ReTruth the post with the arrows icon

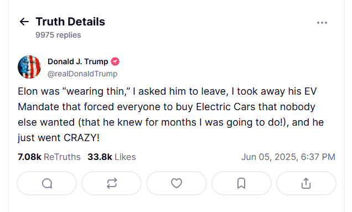pos(112,183)
